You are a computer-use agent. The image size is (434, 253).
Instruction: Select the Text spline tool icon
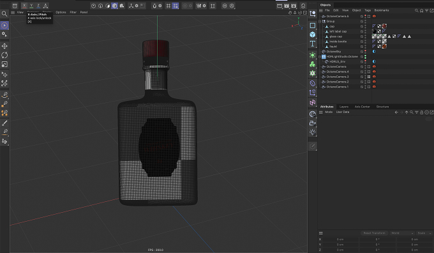[x=313, y=43]
